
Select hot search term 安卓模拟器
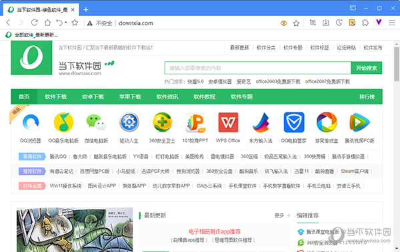tap(220, 82)
